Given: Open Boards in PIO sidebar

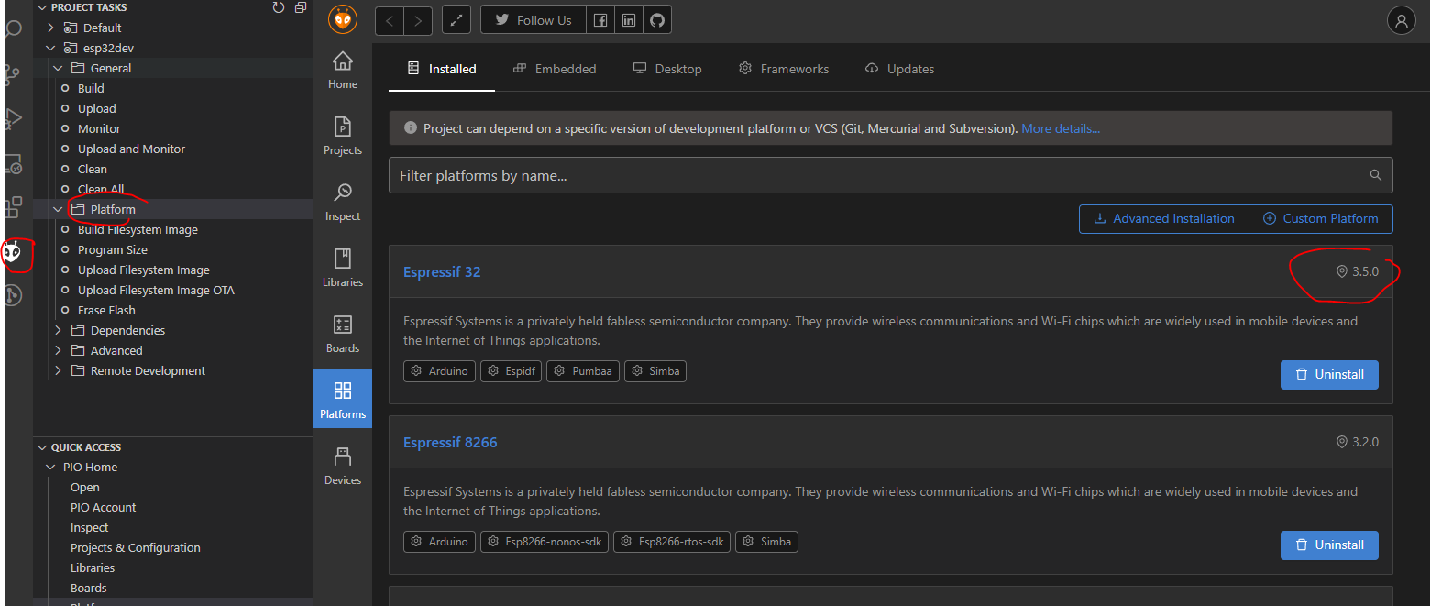Looking at the screenshot, I should 343,335.
